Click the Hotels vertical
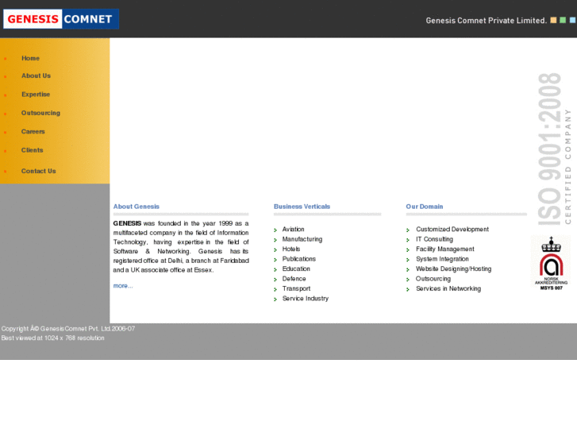 click(x=291, y=249)
